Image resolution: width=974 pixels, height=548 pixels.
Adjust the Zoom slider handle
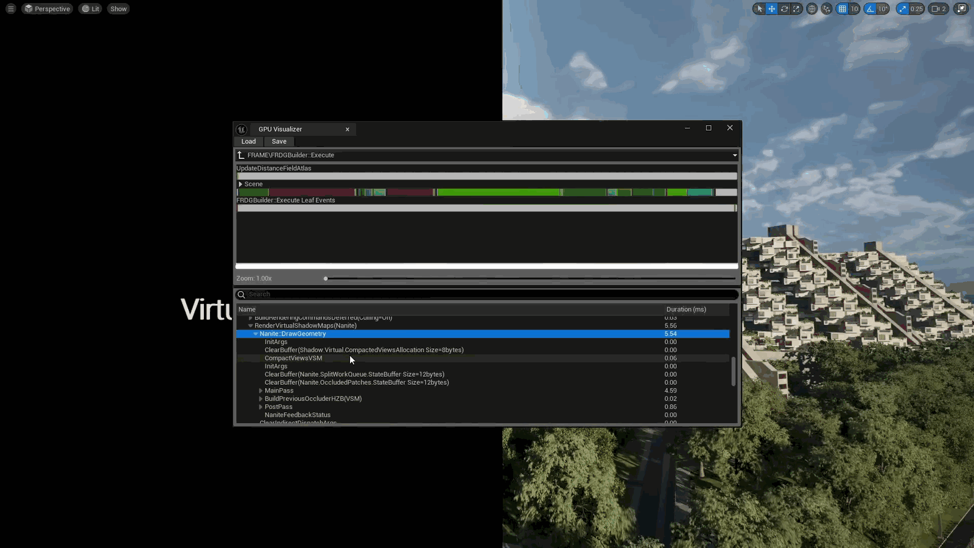click(x=326, y=278)
